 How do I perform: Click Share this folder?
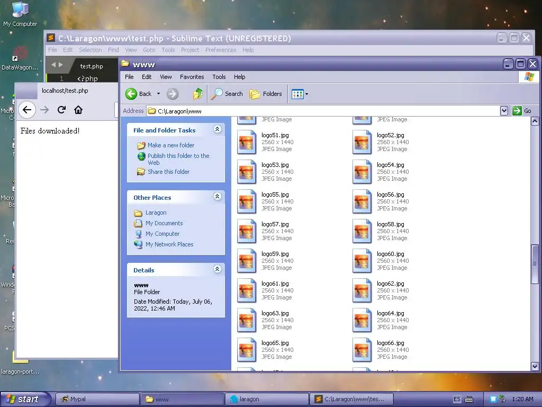[x=168, y=172]
